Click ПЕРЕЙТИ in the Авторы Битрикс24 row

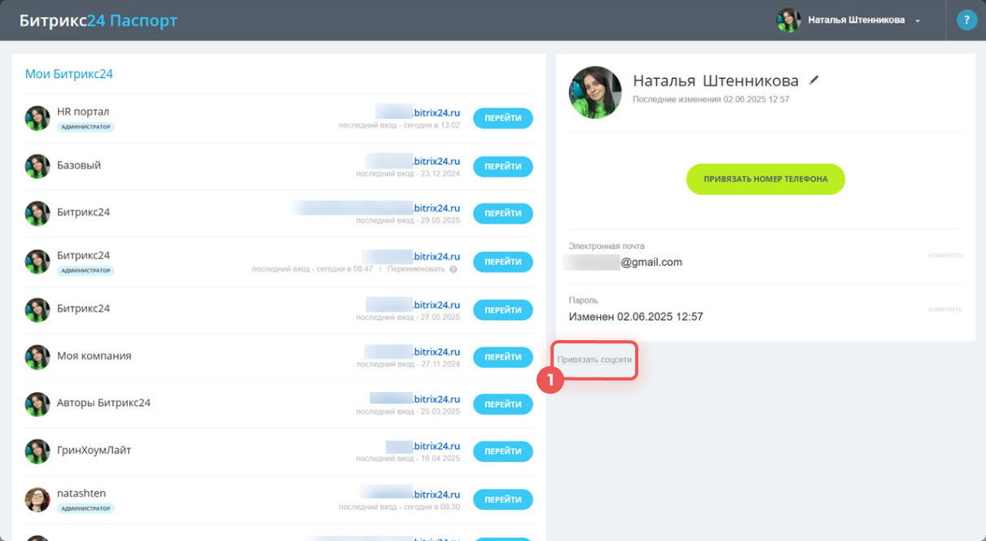[x=503, y=404]
